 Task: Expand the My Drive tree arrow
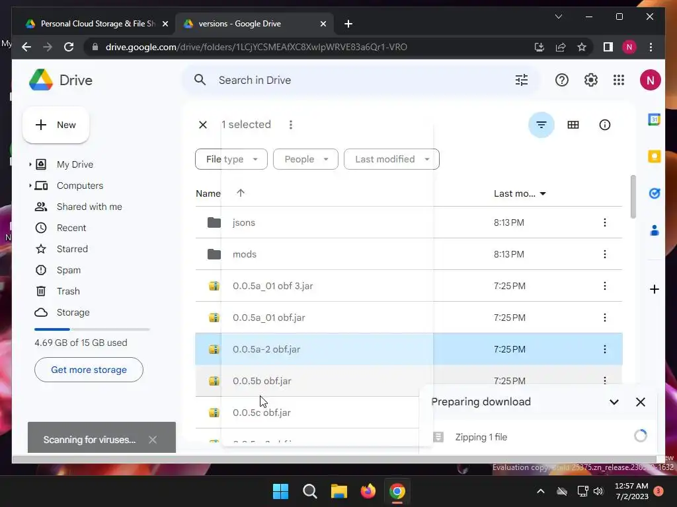point(30,164)
